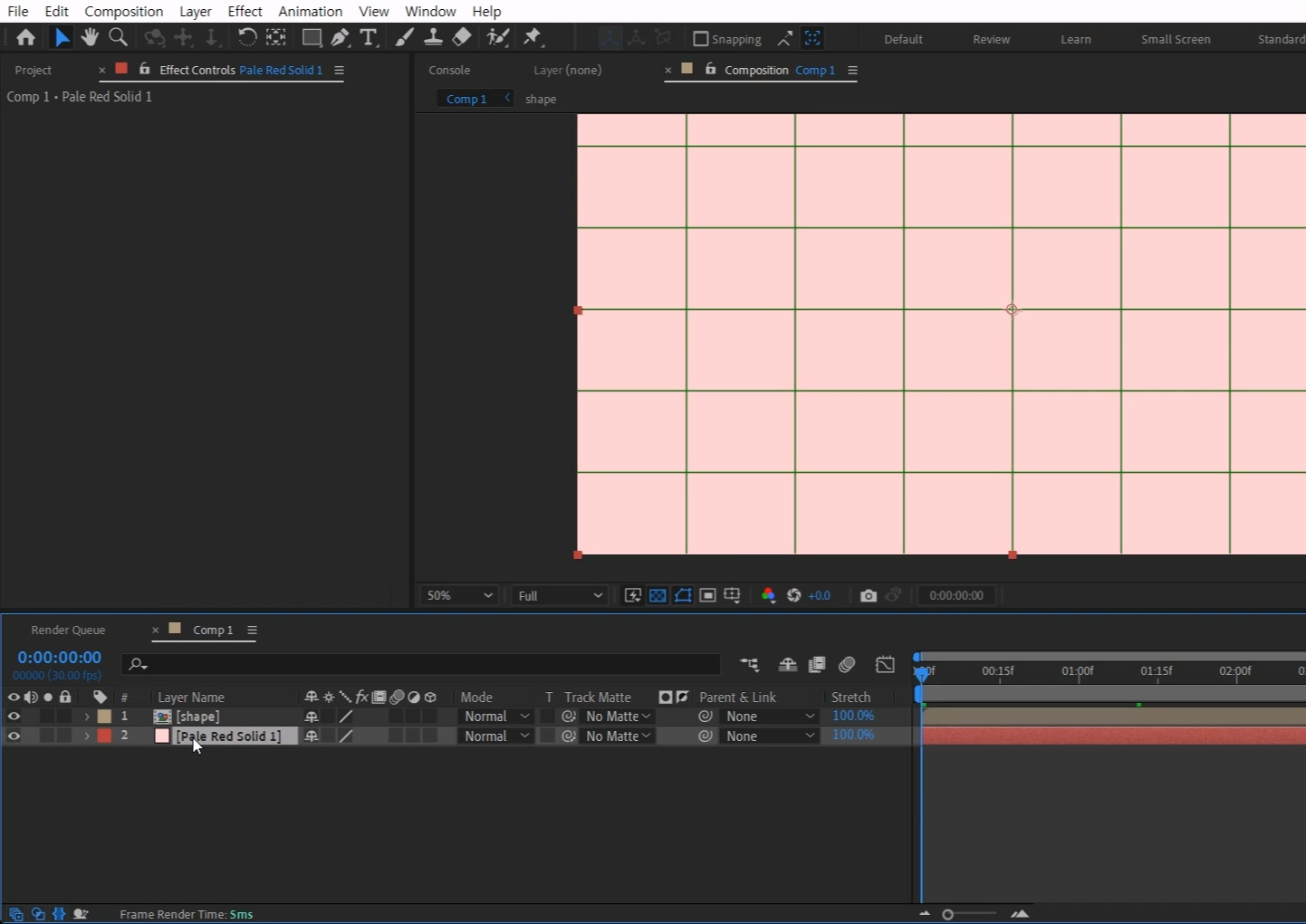Toggle Shy layers switch in timeline header

(x=788, y=665)
